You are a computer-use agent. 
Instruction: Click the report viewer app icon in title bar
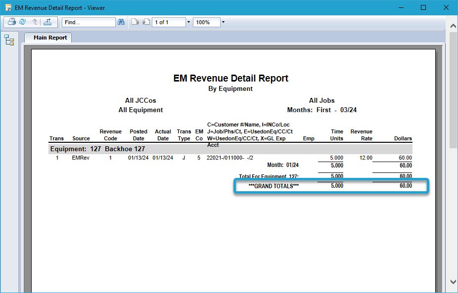tap(8, 7)
